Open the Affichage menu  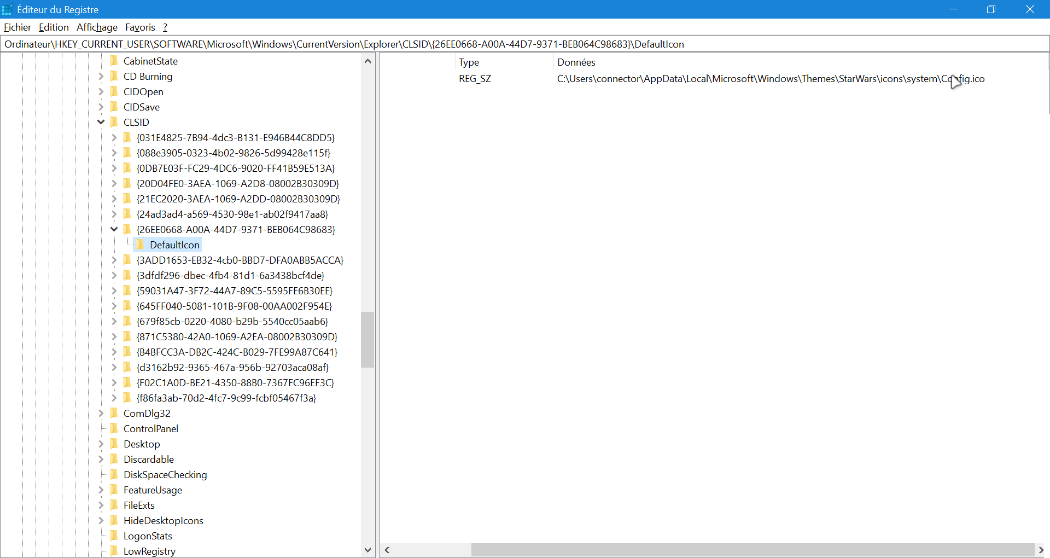click(x=97, y=27)
